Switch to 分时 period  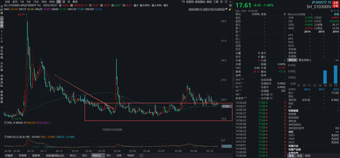point(7,2)
